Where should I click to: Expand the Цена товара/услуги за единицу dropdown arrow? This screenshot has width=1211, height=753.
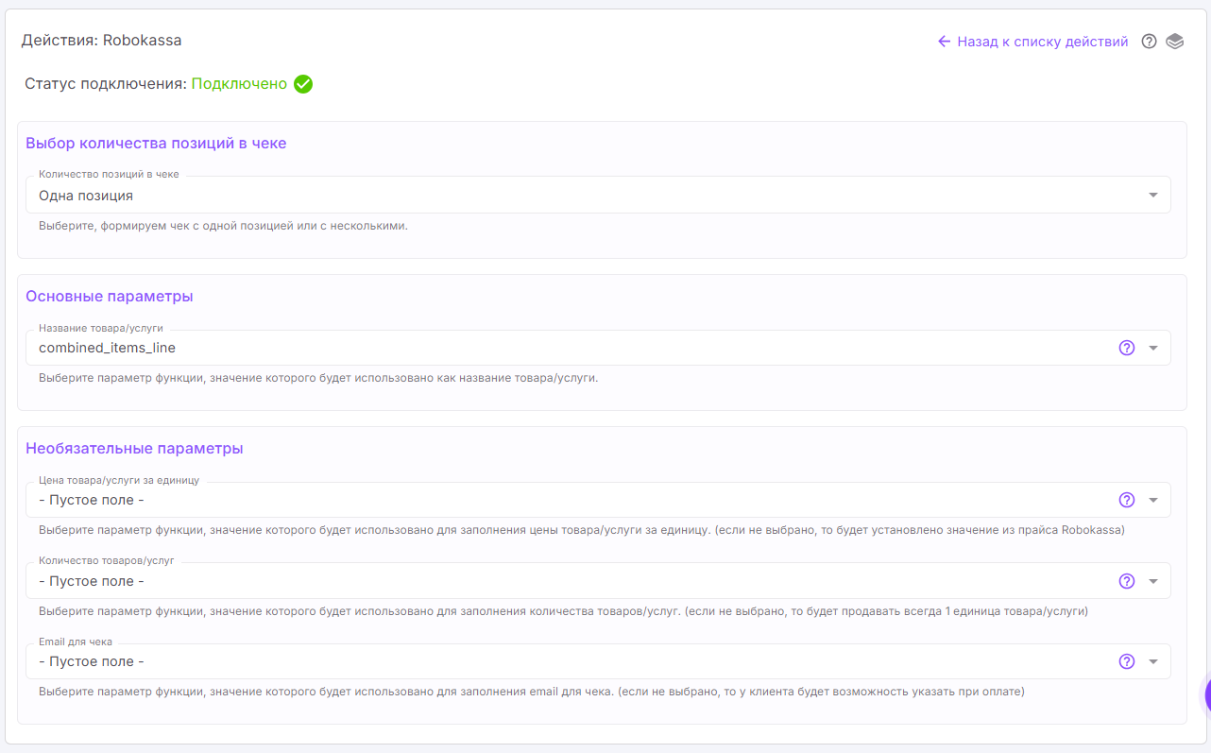click(1152, 500)
